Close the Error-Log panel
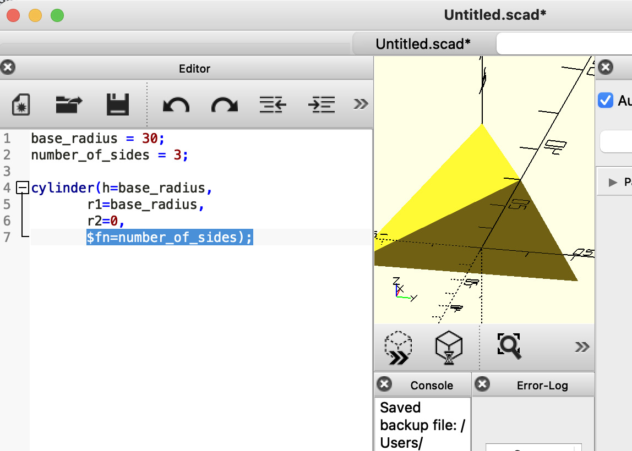This screenshot has height=451, width=632. pos(482,384)
